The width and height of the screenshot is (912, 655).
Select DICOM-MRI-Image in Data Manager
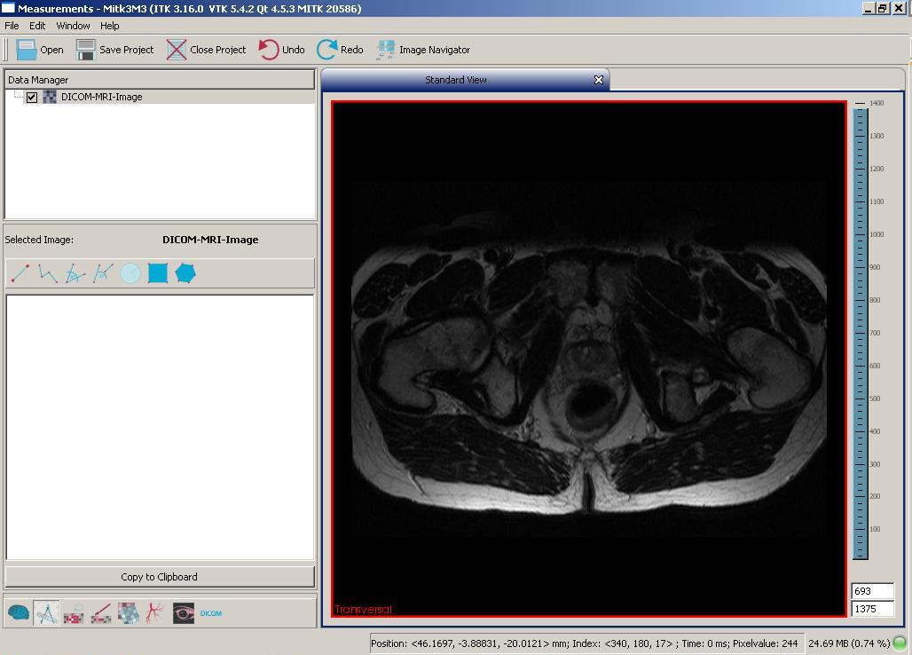pyautogui.click(x=101, y=98)
